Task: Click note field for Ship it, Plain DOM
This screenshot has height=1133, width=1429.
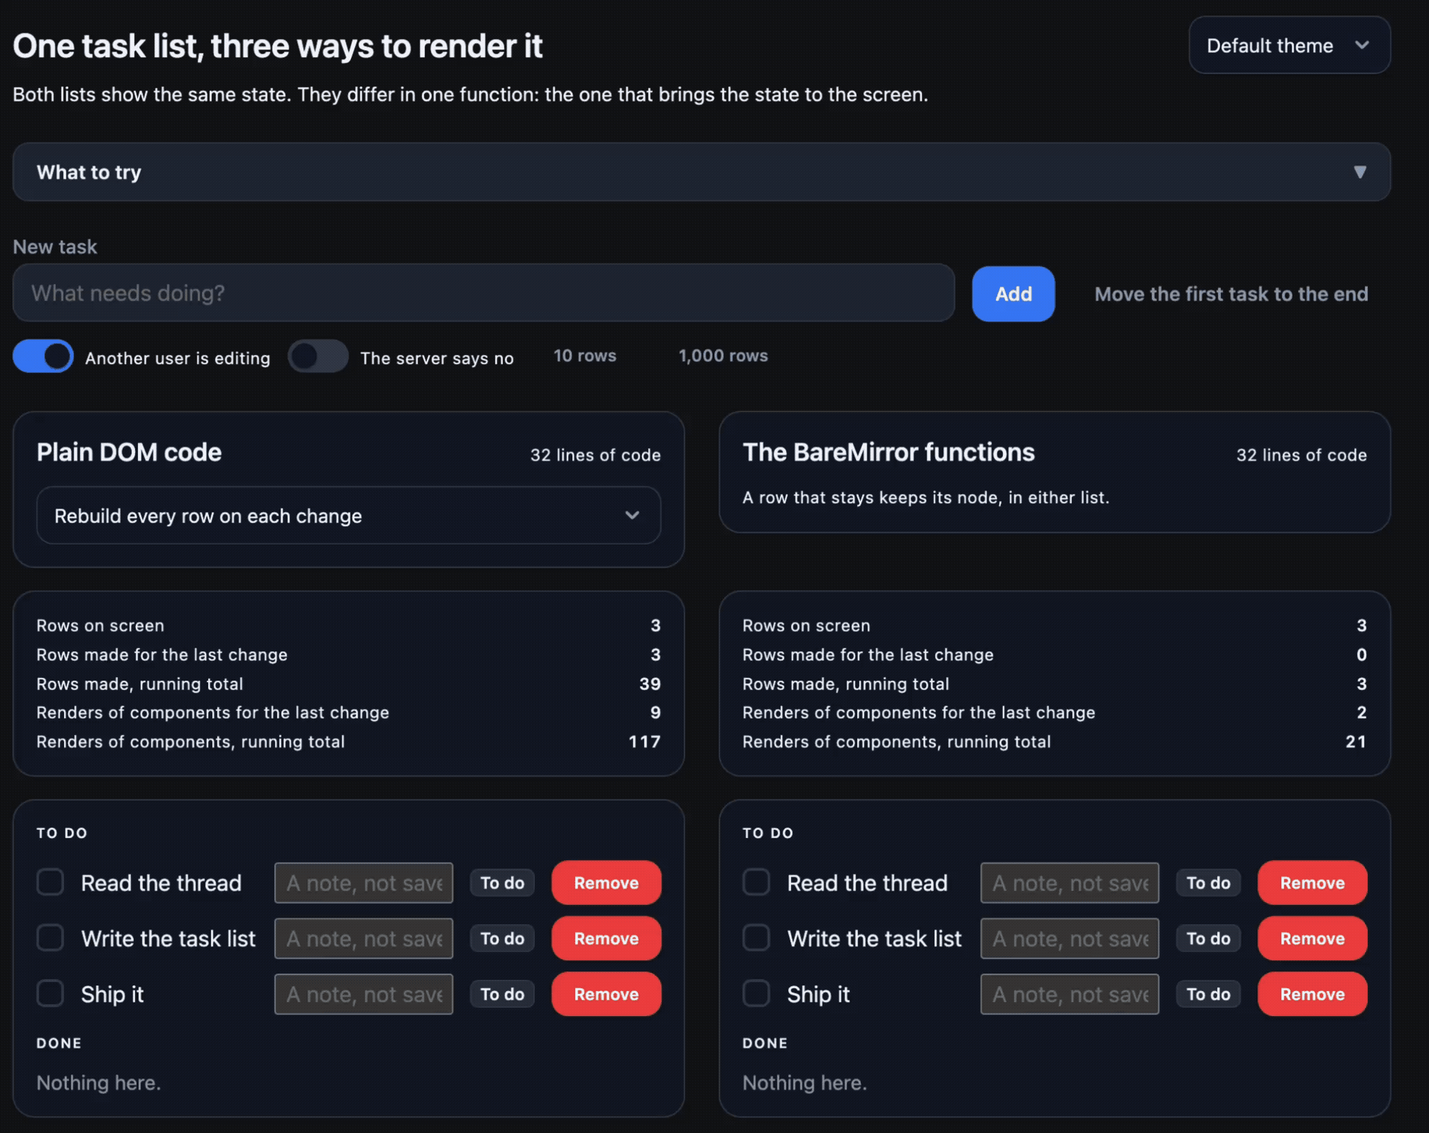Action: pyautogui.click(x=364, y=994)
